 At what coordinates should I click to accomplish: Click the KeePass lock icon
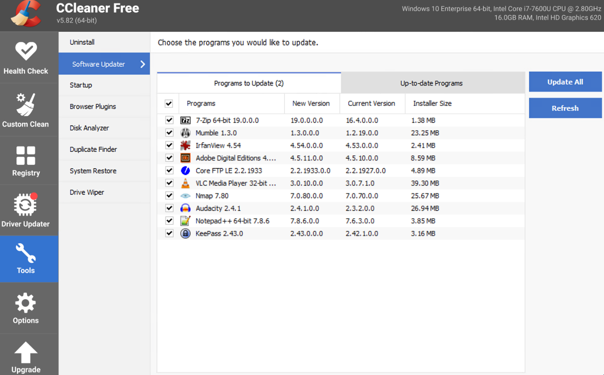click(185, 234)
